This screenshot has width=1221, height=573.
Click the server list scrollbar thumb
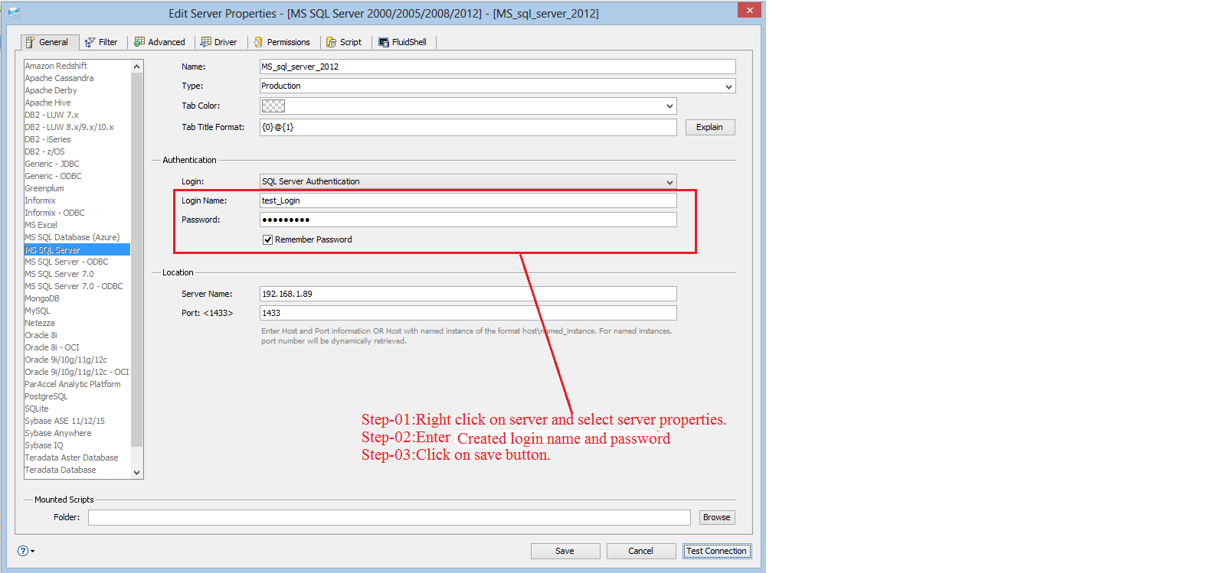pyautogui.click(x=137, y=259)
